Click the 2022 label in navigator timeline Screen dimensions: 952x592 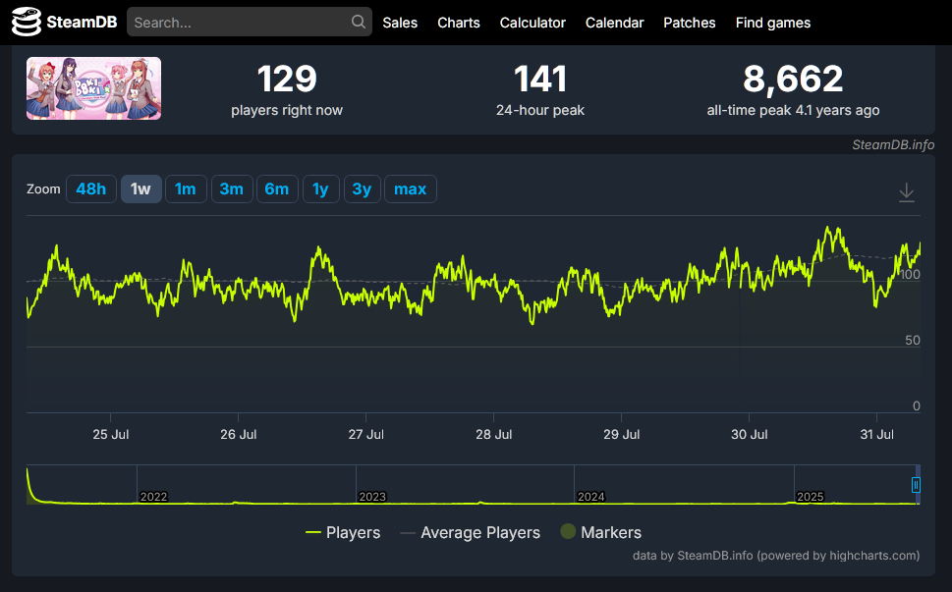click(x=153, y=497)
